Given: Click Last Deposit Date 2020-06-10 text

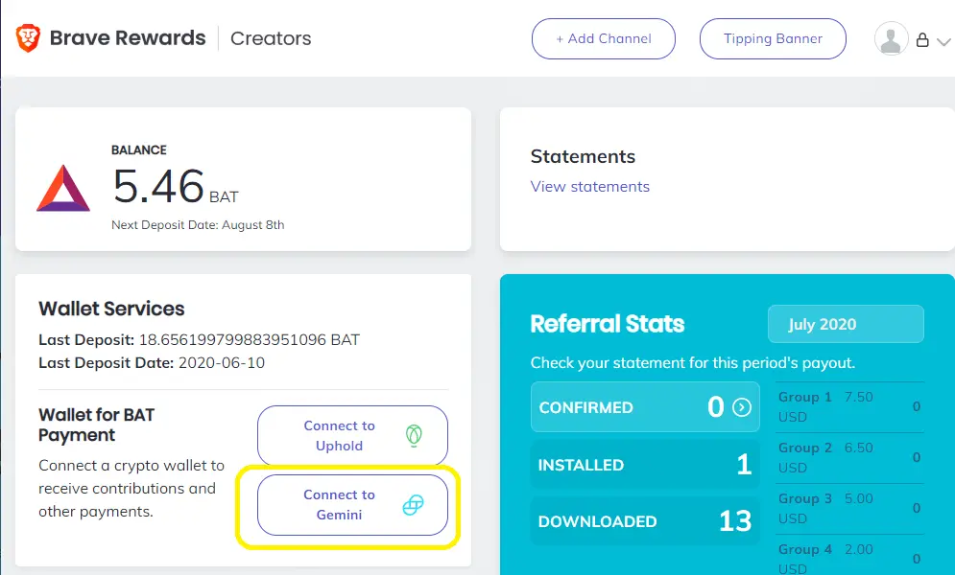Looking at the screenshot, I should click(152, 363).
